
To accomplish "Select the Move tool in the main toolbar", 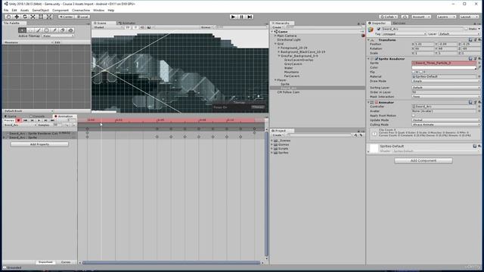I will (17, 17).
